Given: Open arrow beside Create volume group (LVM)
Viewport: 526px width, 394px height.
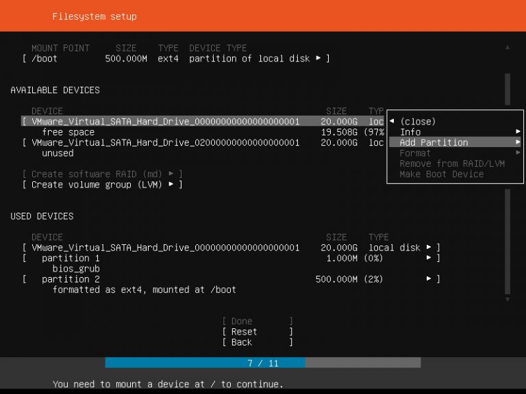Looking at the screenshot, I should click(171, 184).
